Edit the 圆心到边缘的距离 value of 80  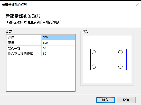pyautogui.click(x=58, y=54)
